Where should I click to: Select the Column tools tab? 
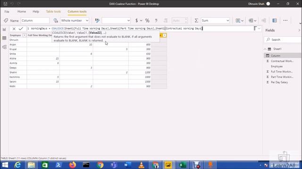[x=77, y=11]
